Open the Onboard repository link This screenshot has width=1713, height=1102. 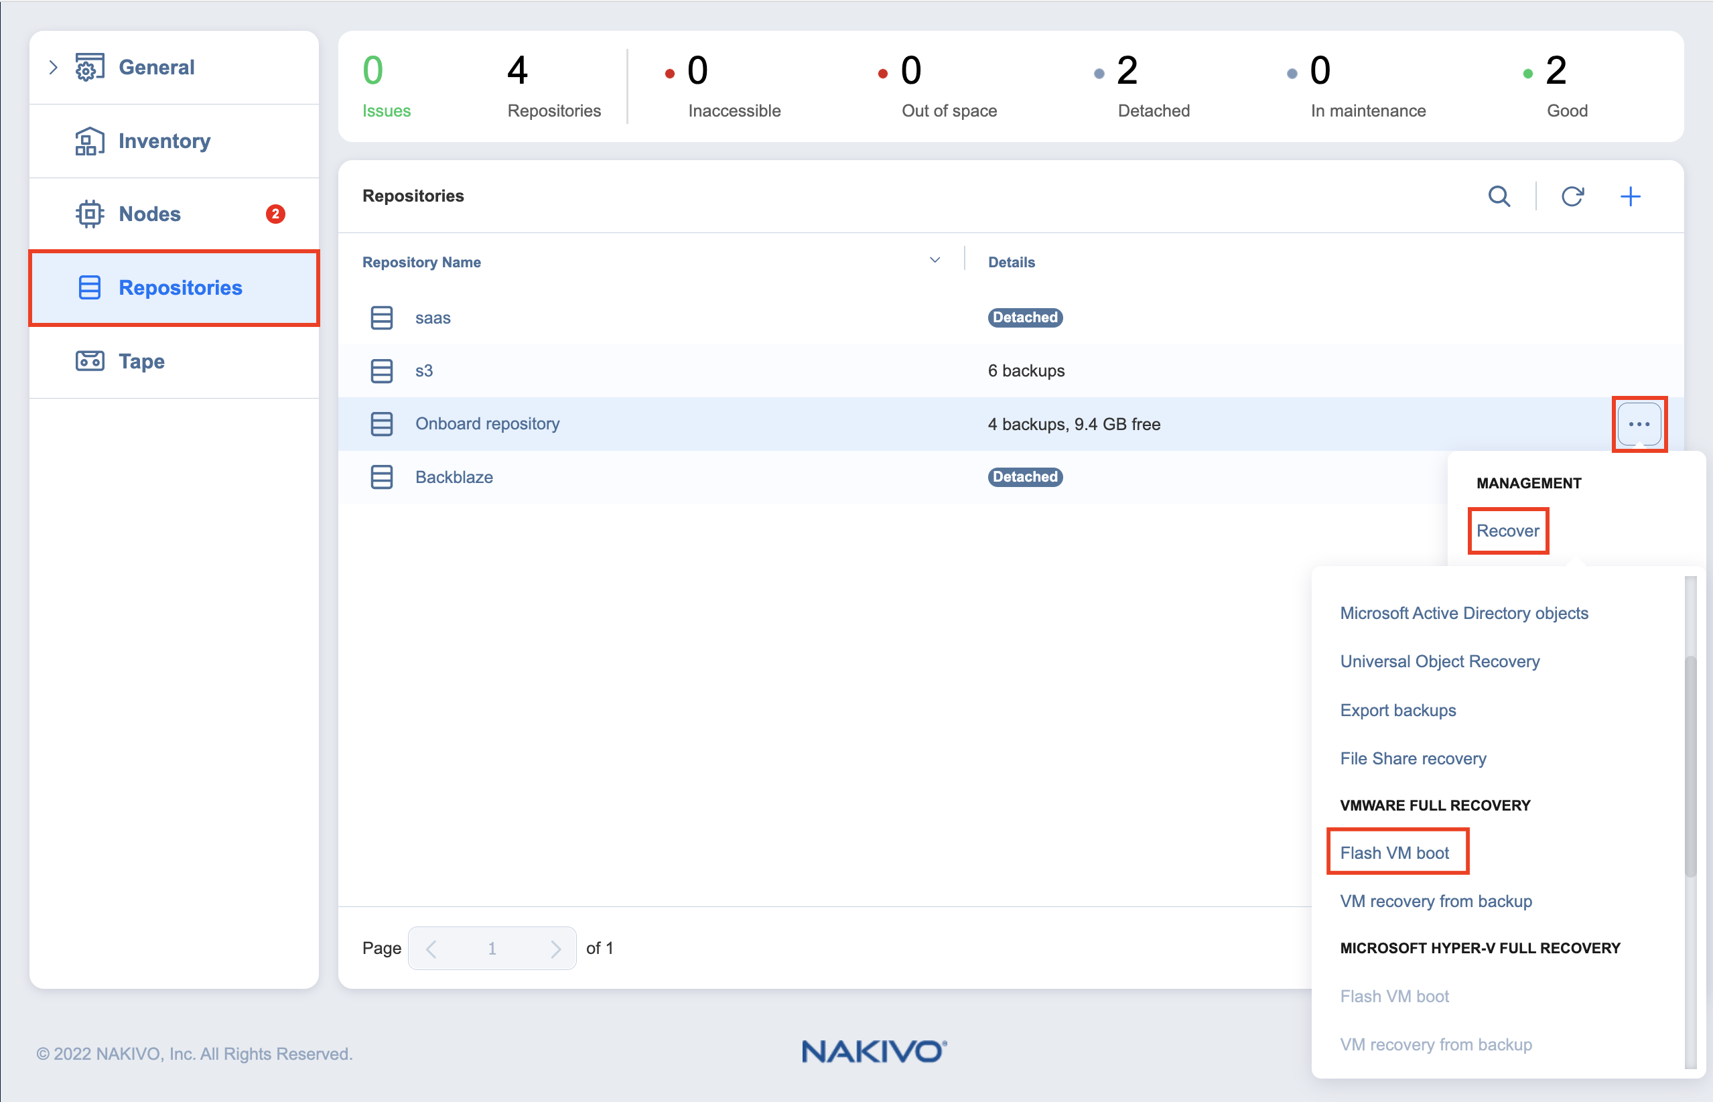coord(487,423)
